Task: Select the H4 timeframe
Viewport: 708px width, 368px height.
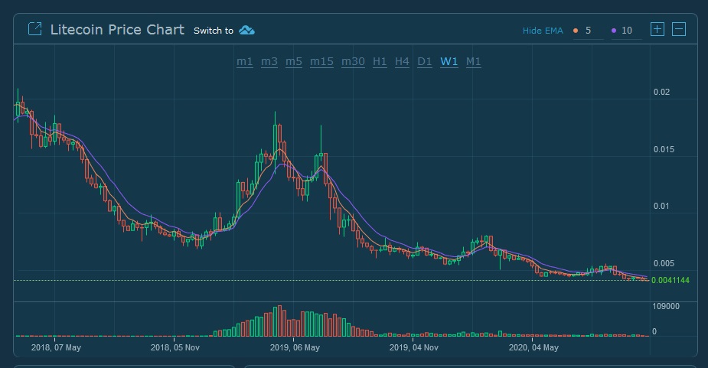Action: tap(402, 61)
